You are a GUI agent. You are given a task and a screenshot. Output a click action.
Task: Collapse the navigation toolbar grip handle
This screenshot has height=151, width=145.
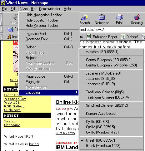1,19
